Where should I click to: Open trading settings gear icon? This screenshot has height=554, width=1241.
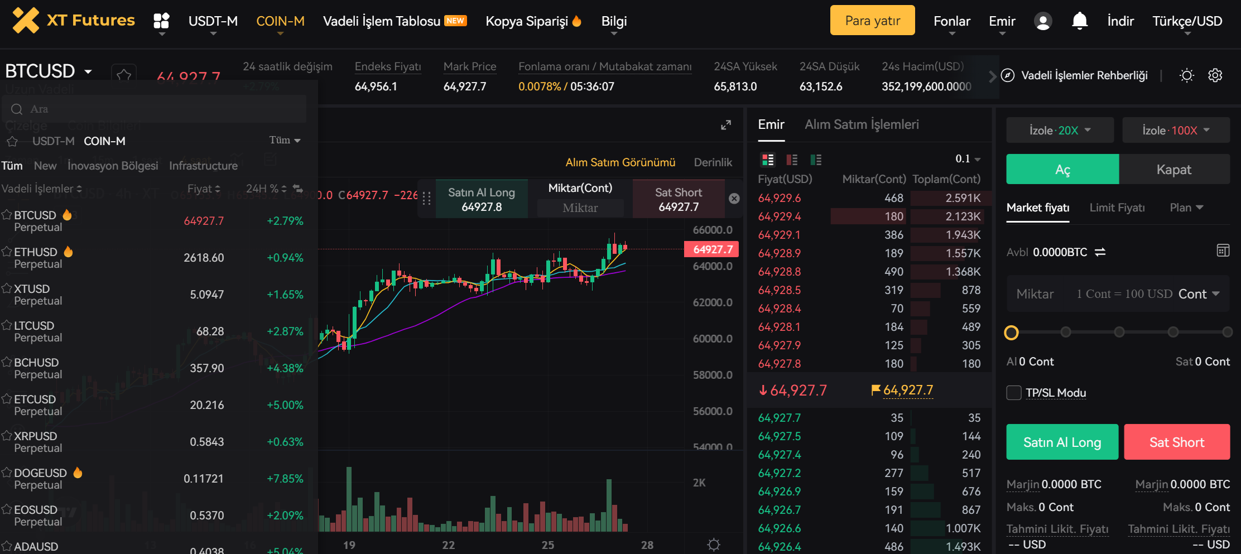[x=1215, y=75]
